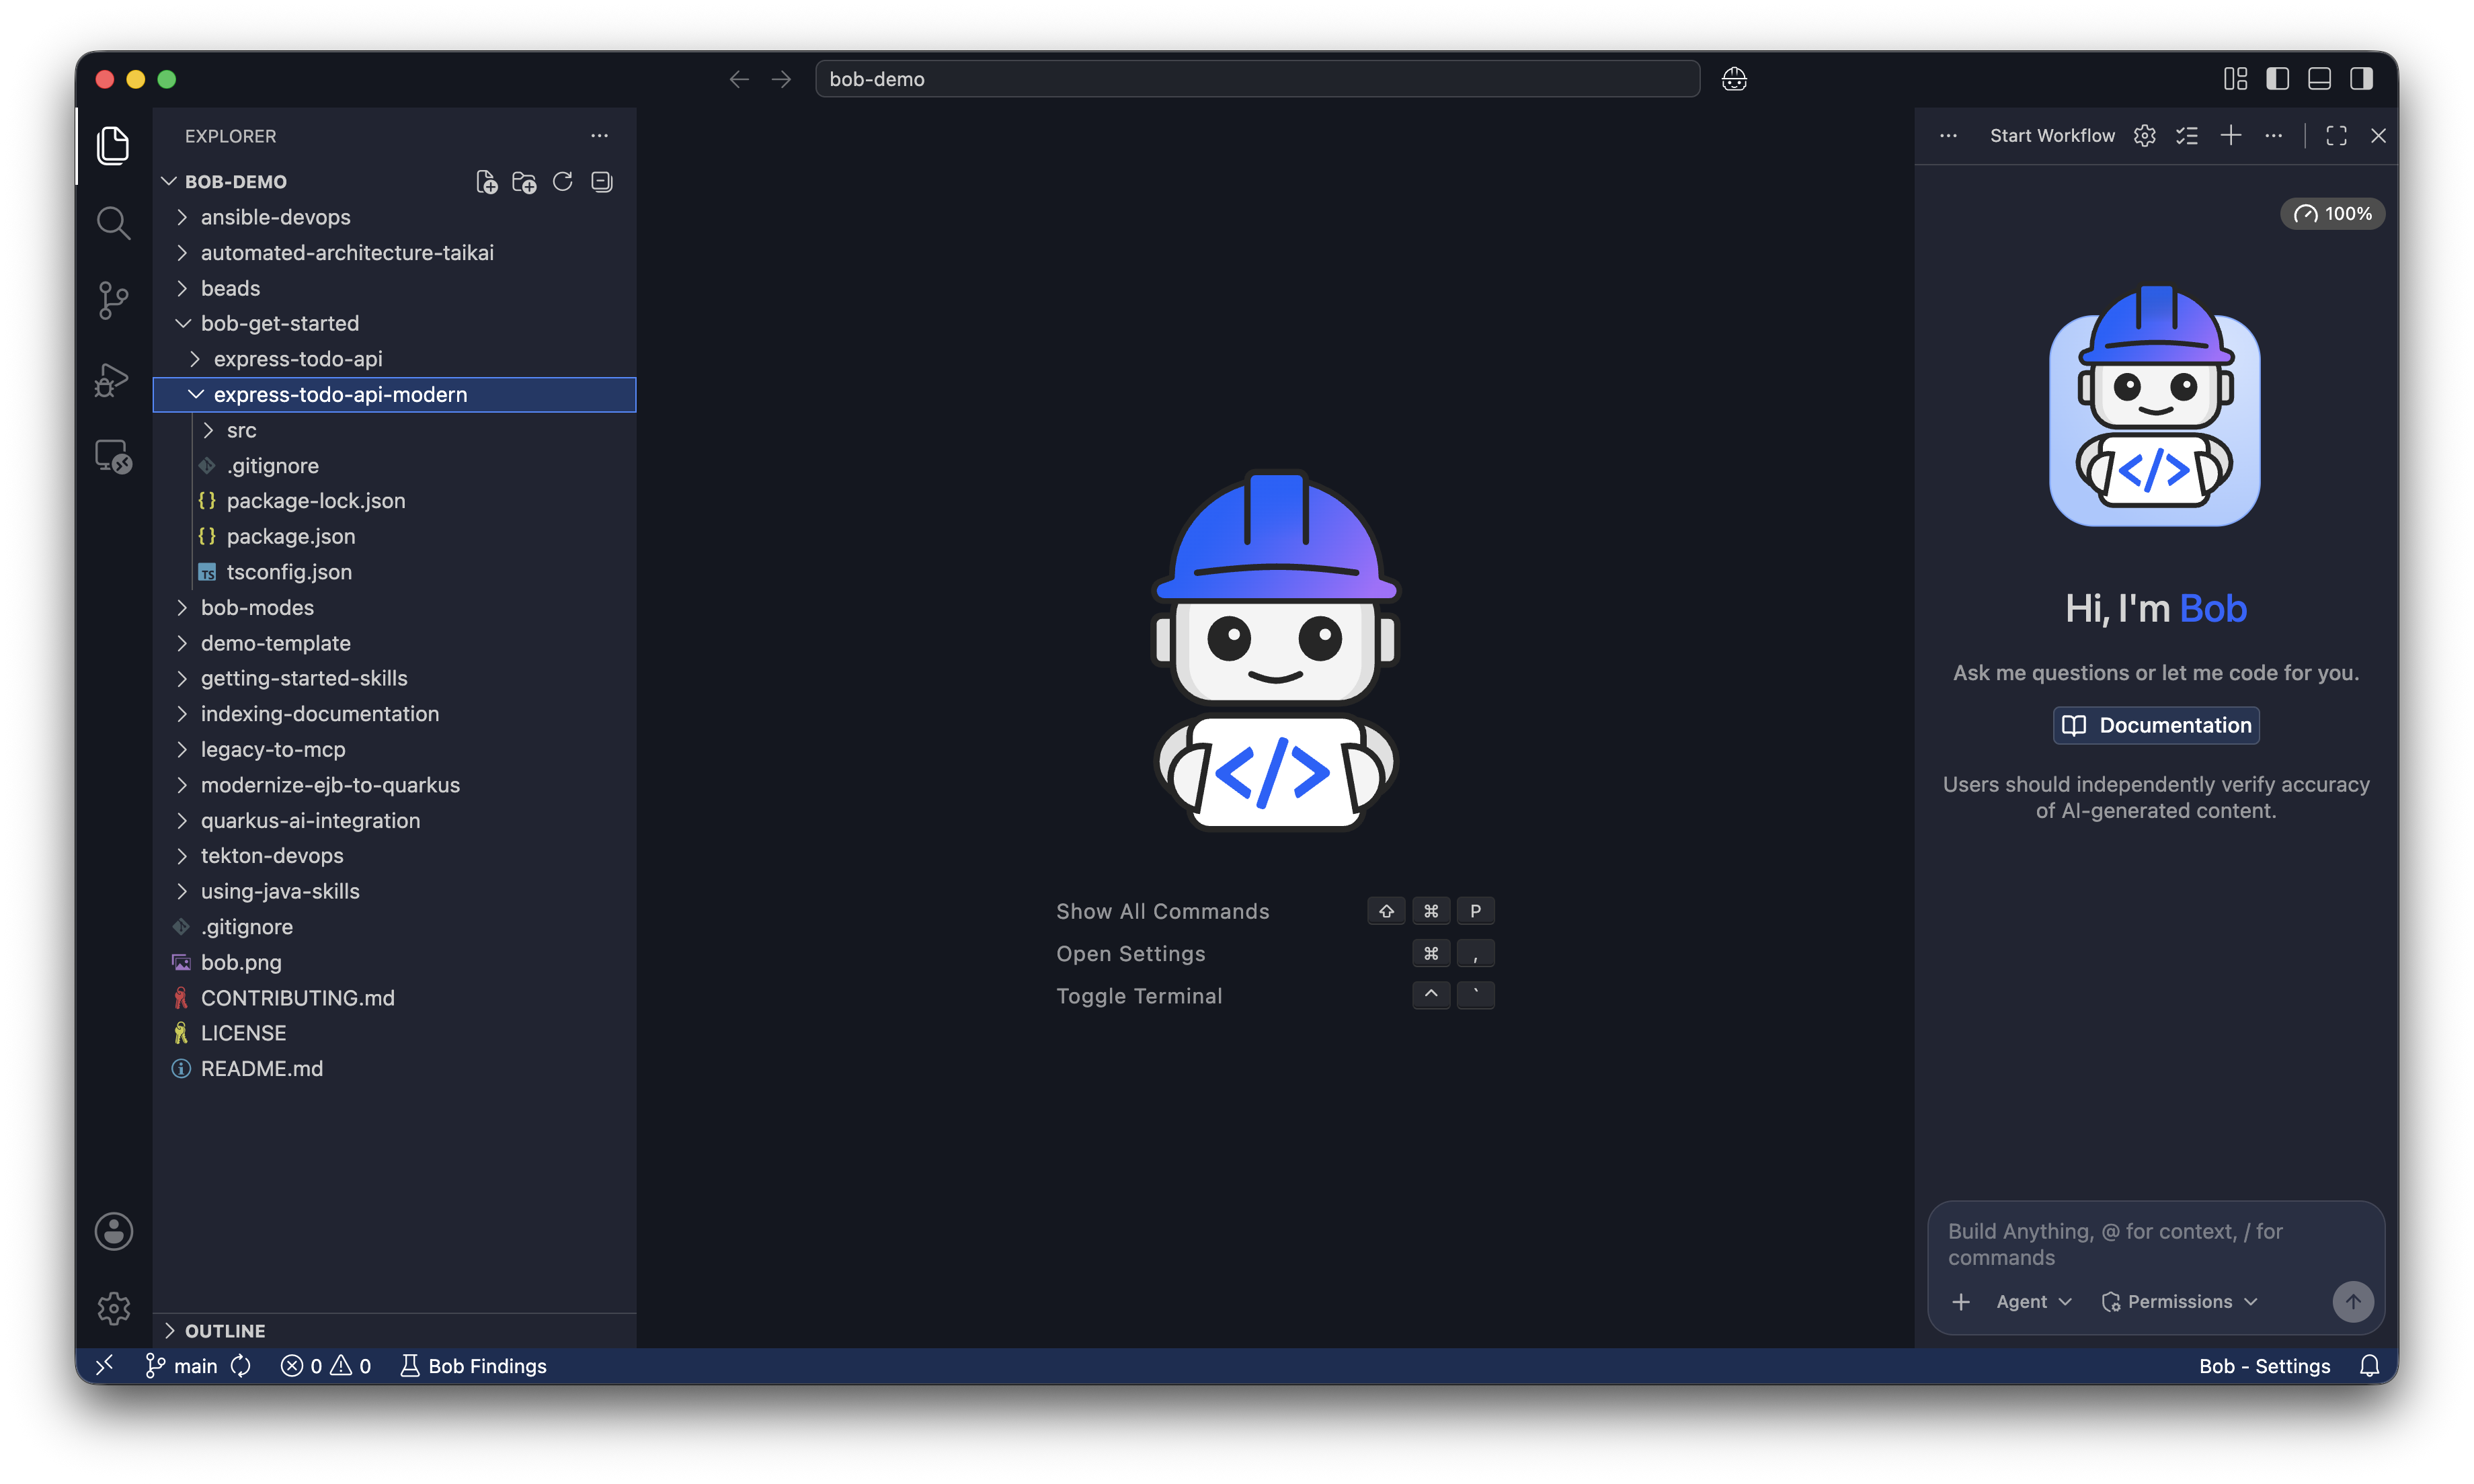Screen dimensions: 2474x1484
Task: Expand the src folder
Action: point(394,430)
